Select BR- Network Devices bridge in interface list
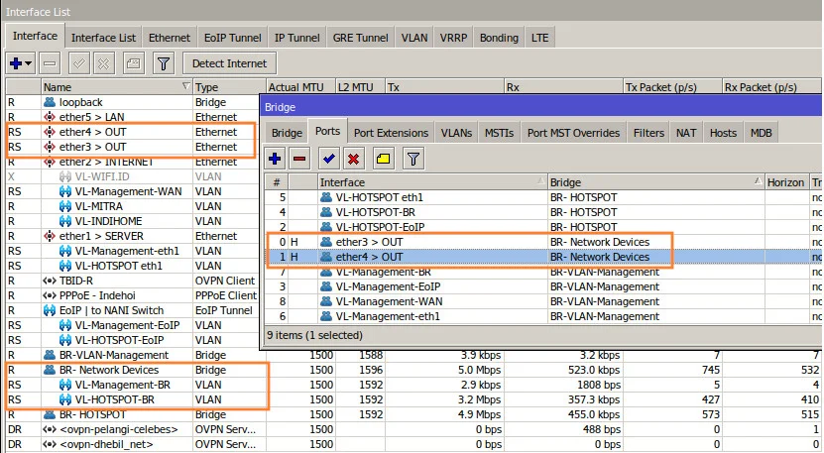The width and height of the screenshot is (824, 453). 413,370
